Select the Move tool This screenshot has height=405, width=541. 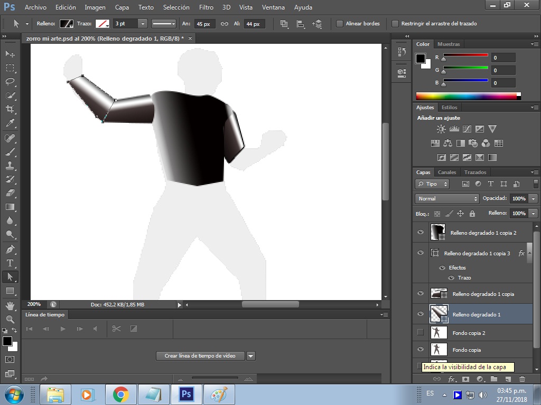(x=10, y=54)
